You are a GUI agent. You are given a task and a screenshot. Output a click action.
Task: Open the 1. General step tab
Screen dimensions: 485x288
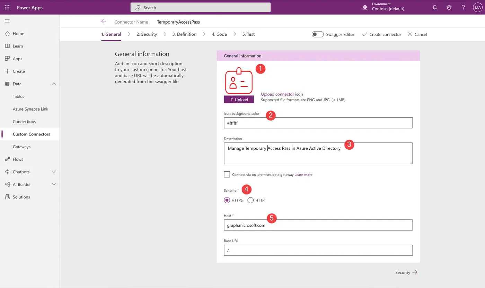tap(111, 34)
